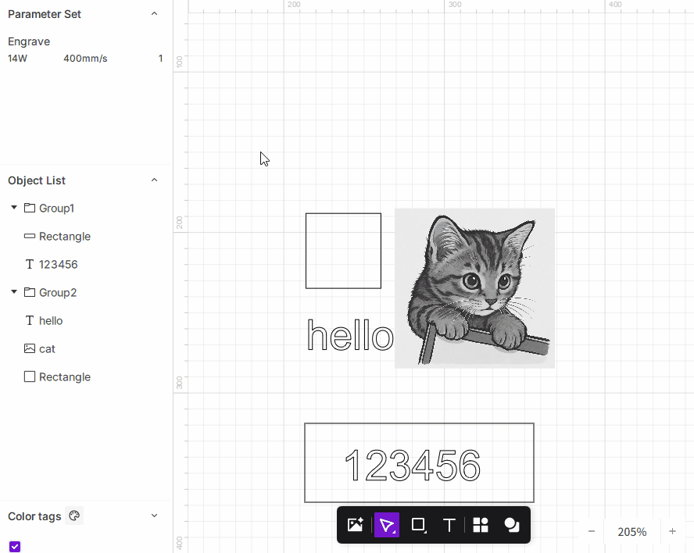Viewport: 694px width, 553px height.
Task: Collapse the Parameter Set panel
Action: 154,14
